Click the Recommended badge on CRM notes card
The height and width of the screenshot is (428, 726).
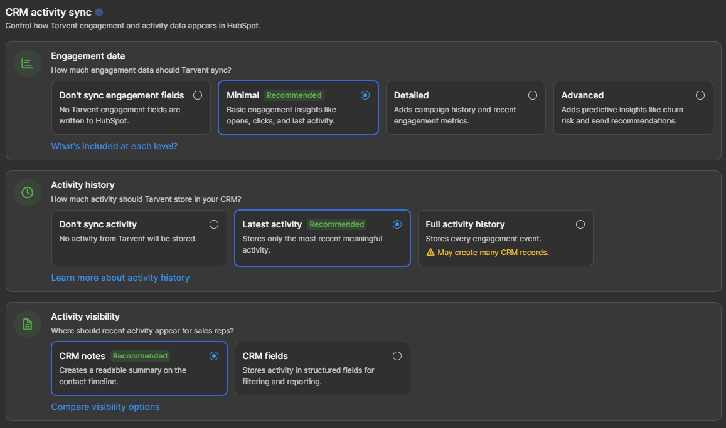140,356
